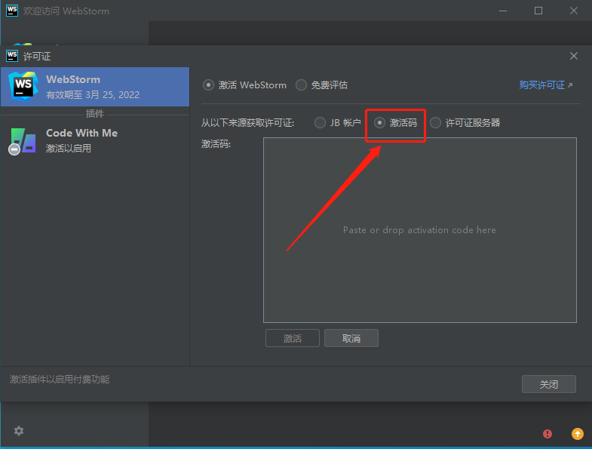Click the 插件 section header
This screenshot has width=592, height=449.
95,113
